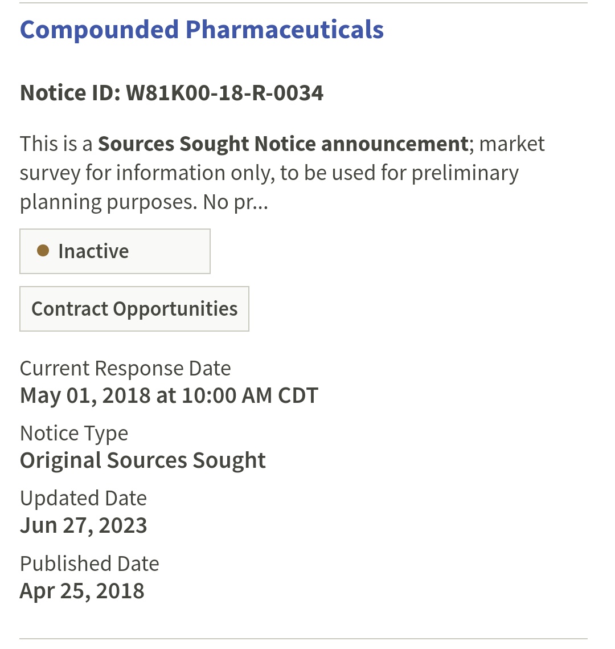Open the Compounded Pharmaceuticals notice link

(202, 30)
